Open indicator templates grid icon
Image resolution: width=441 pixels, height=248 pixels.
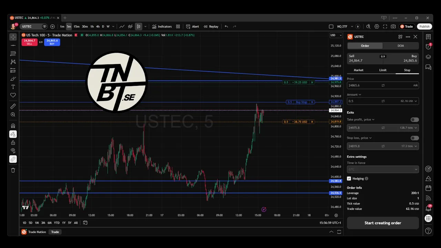coord(178,27)
